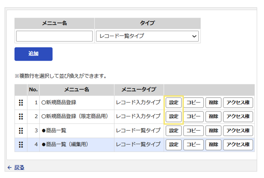The image size is (264, 178).
Task: Click the drag handle for 〇新規商品登録 row 1
Action: tap(21, 103)
